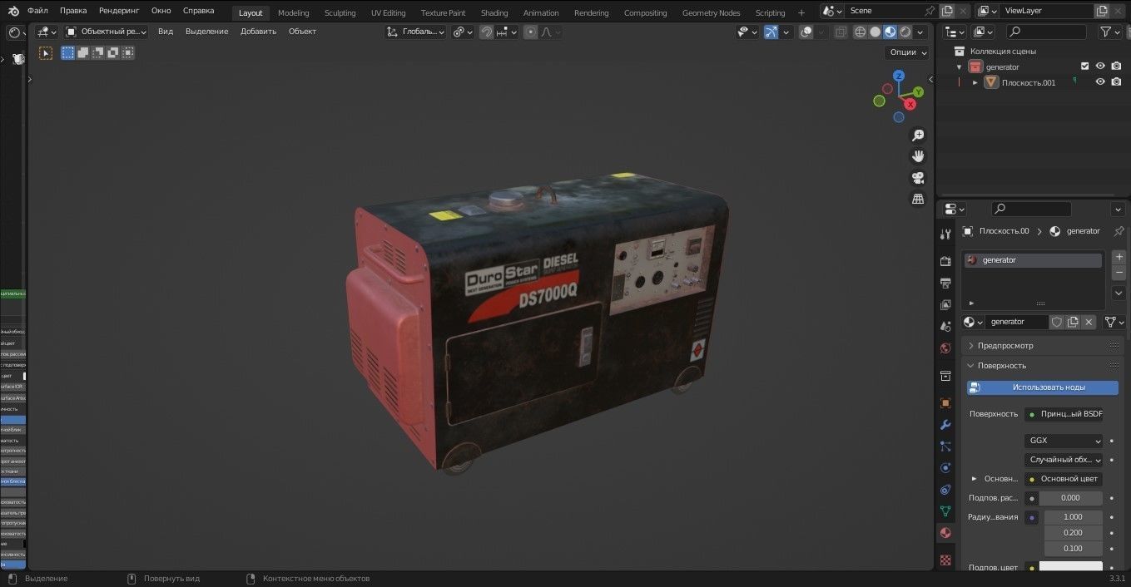
Task: Open the Файл menu
Action: click(37, 11)
